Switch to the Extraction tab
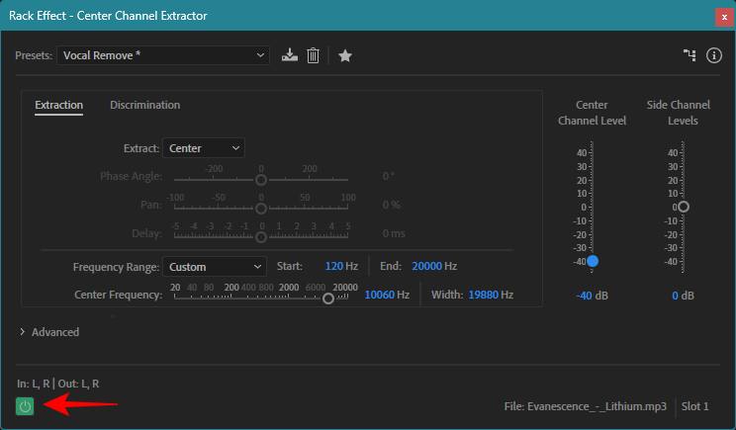The height and width of the screenshot is (430, 736). pos(58,105)
